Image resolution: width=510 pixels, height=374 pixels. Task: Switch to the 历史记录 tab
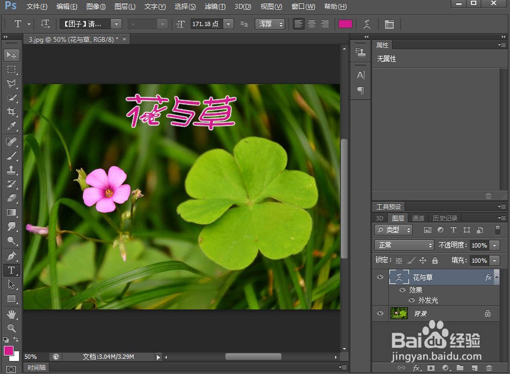click(x=445, y=218)
